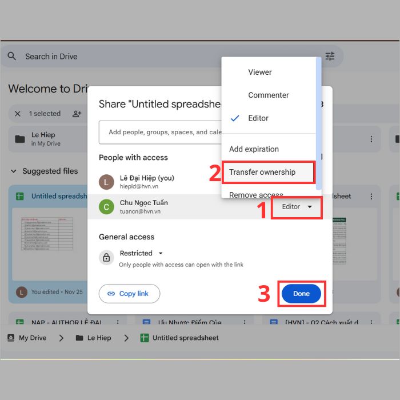Open options for the second suggested sheet card
400x400 pixels.
click(371, 196)
